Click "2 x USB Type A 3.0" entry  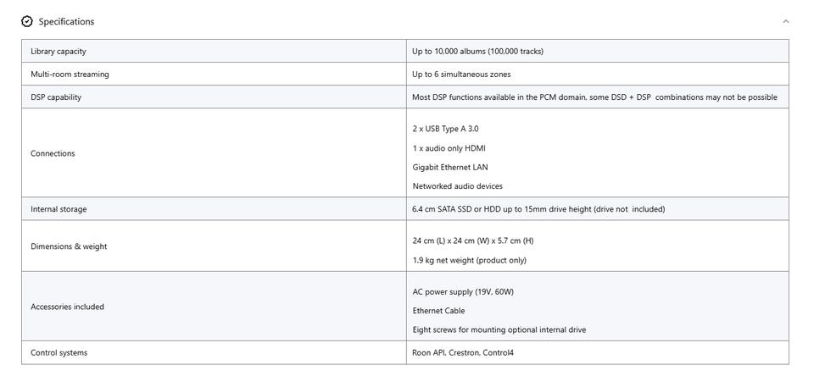445,129
